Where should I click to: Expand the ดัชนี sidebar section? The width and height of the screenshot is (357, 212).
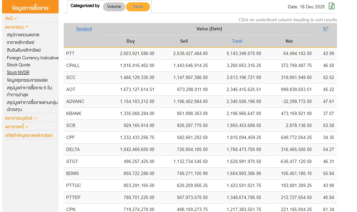[x=11, y=18]
